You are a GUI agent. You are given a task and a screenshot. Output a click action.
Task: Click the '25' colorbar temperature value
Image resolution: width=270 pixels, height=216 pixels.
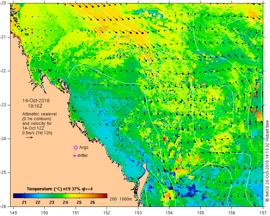tap(79, 202)
